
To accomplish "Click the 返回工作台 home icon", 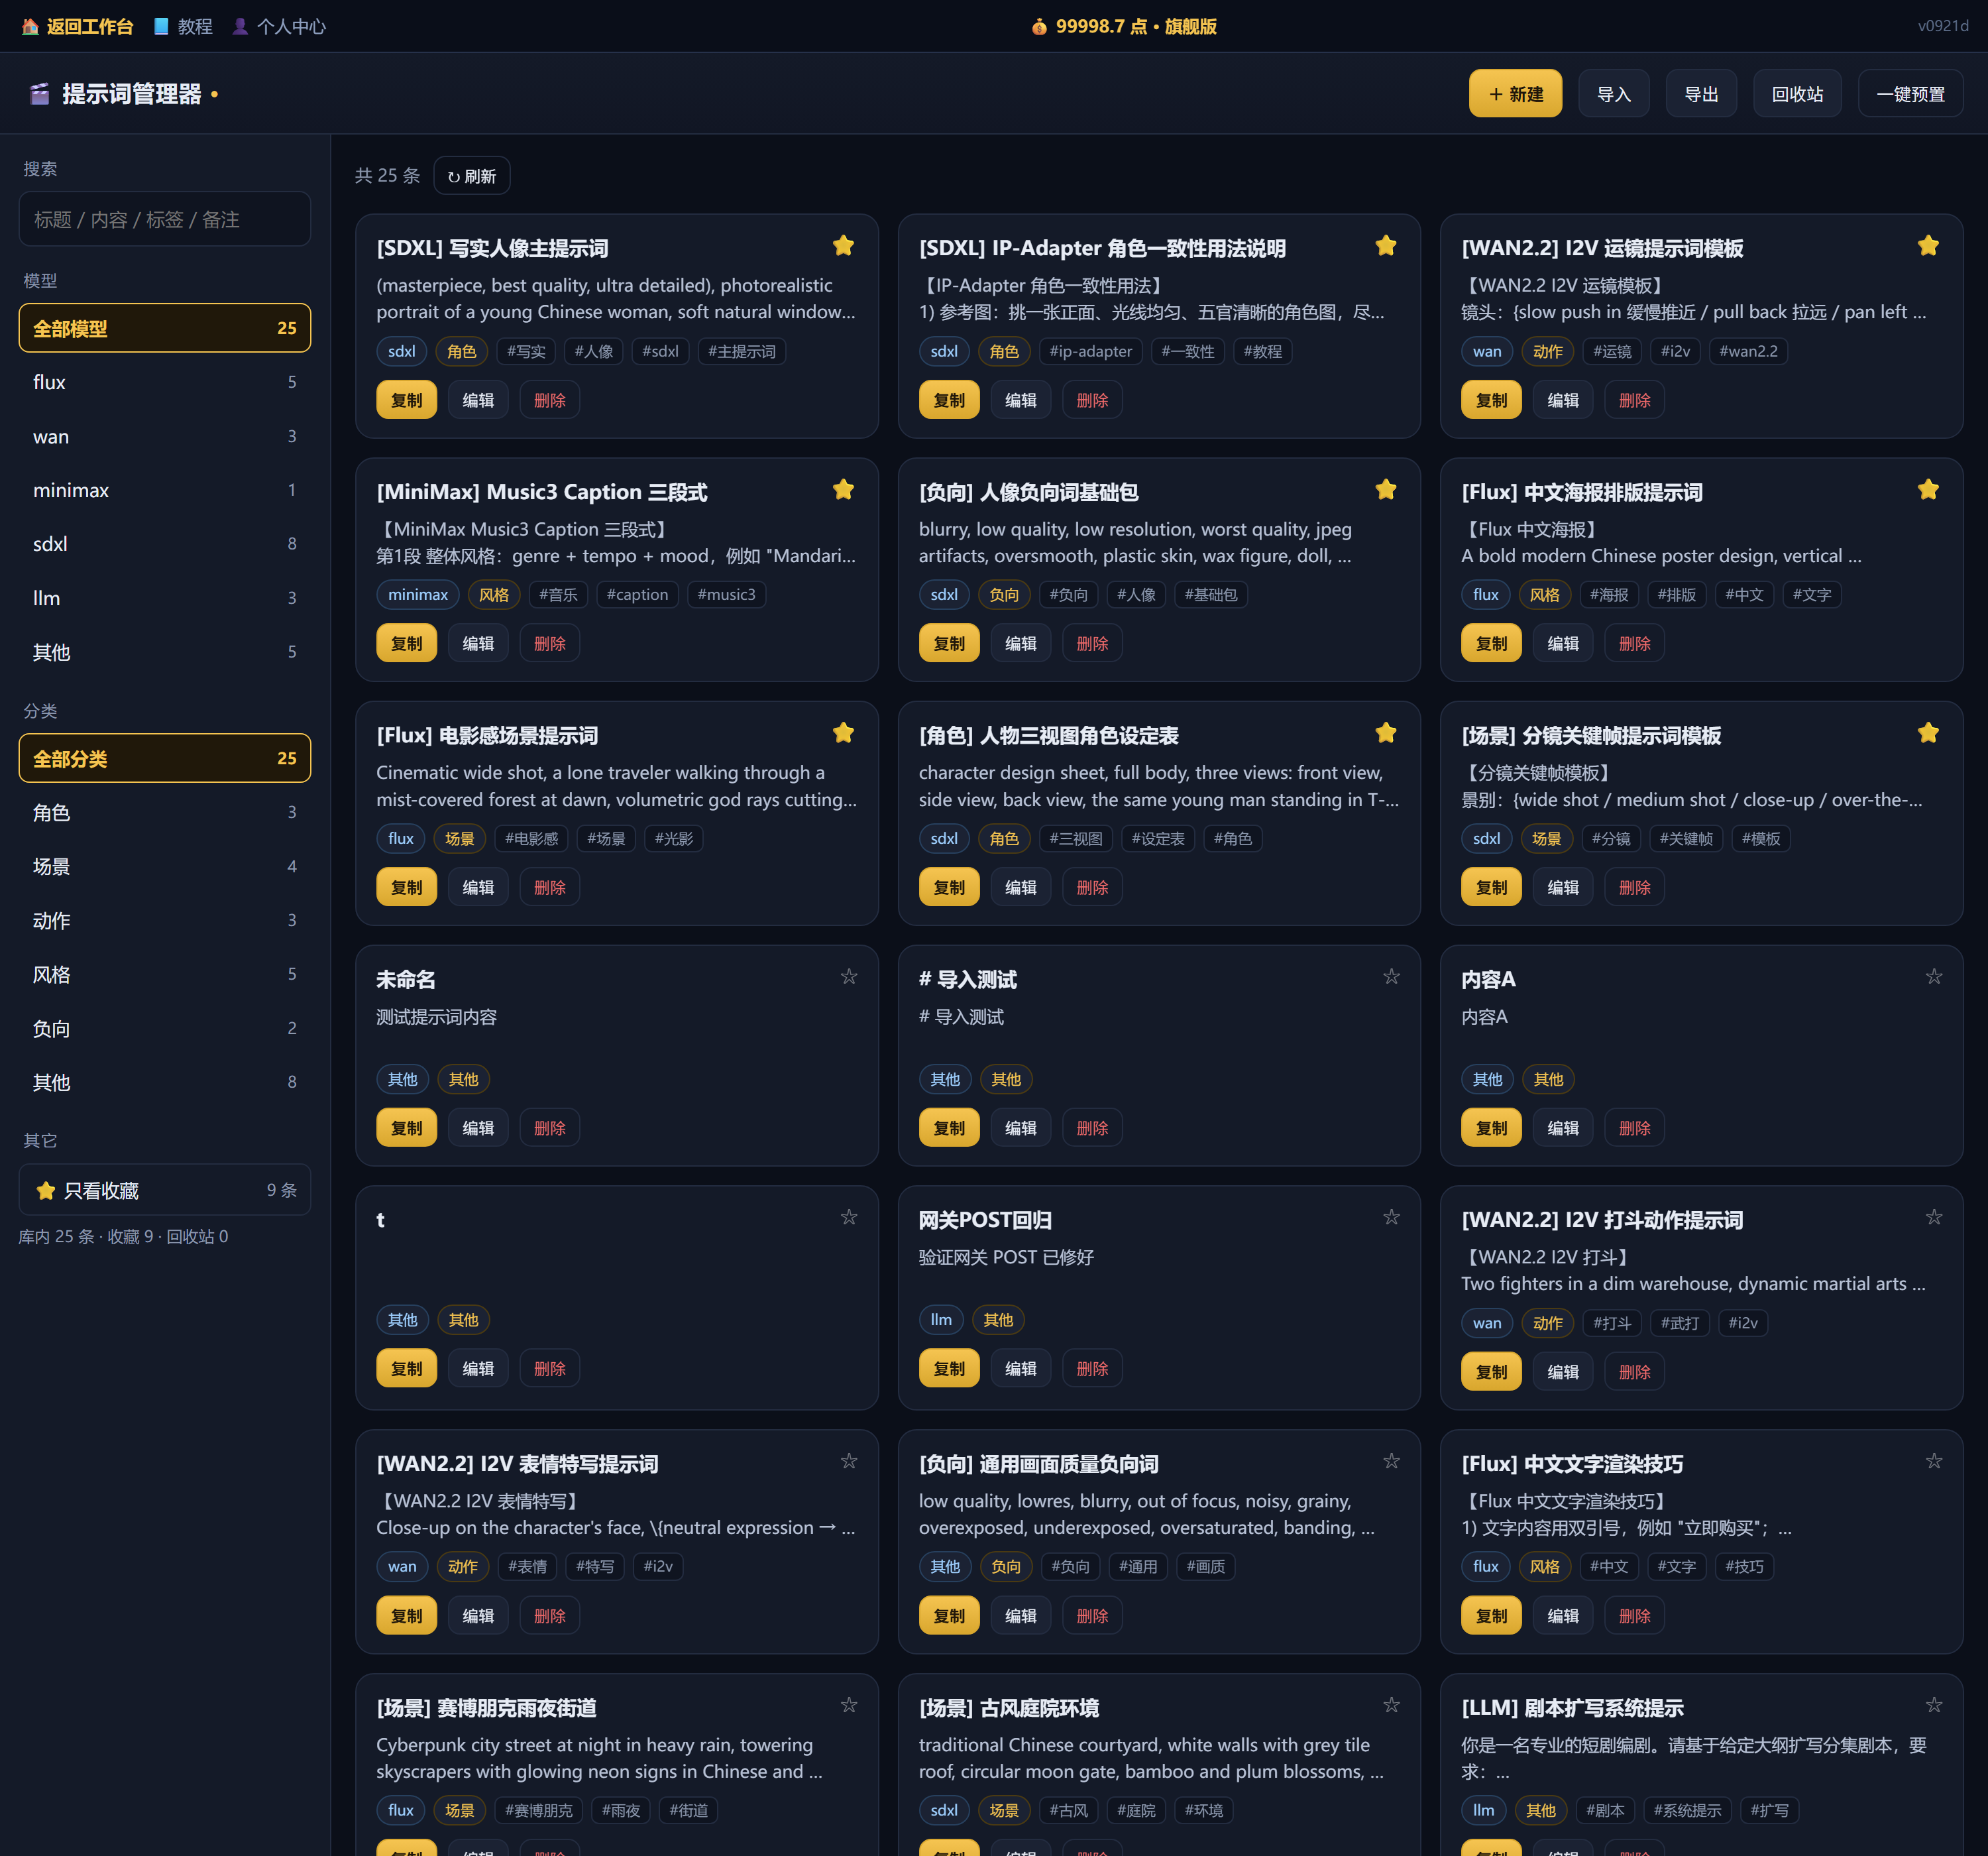I will click(x=30, y=26).
